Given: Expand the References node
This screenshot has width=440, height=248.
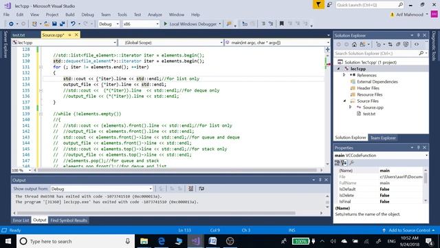Looking at the screenshot, I should (344, 75).
